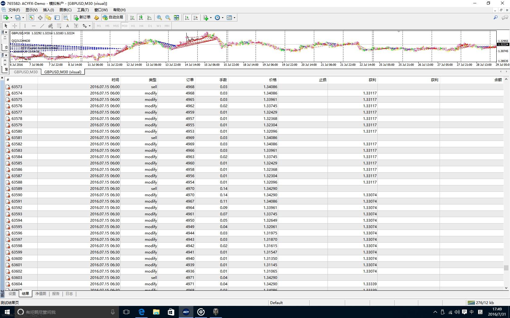Toggle the Strategy Tester icon
The width and height of the screenshot is (510, 318).
tap(66, 18)
